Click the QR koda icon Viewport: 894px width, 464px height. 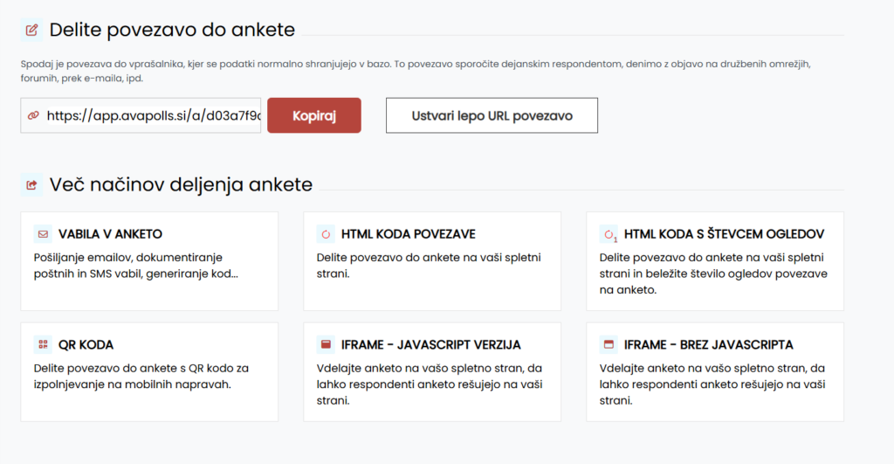pyautogui.click(x=43, y=344)
